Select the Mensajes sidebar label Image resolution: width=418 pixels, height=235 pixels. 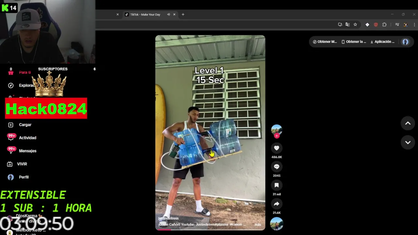pos(28,151)
